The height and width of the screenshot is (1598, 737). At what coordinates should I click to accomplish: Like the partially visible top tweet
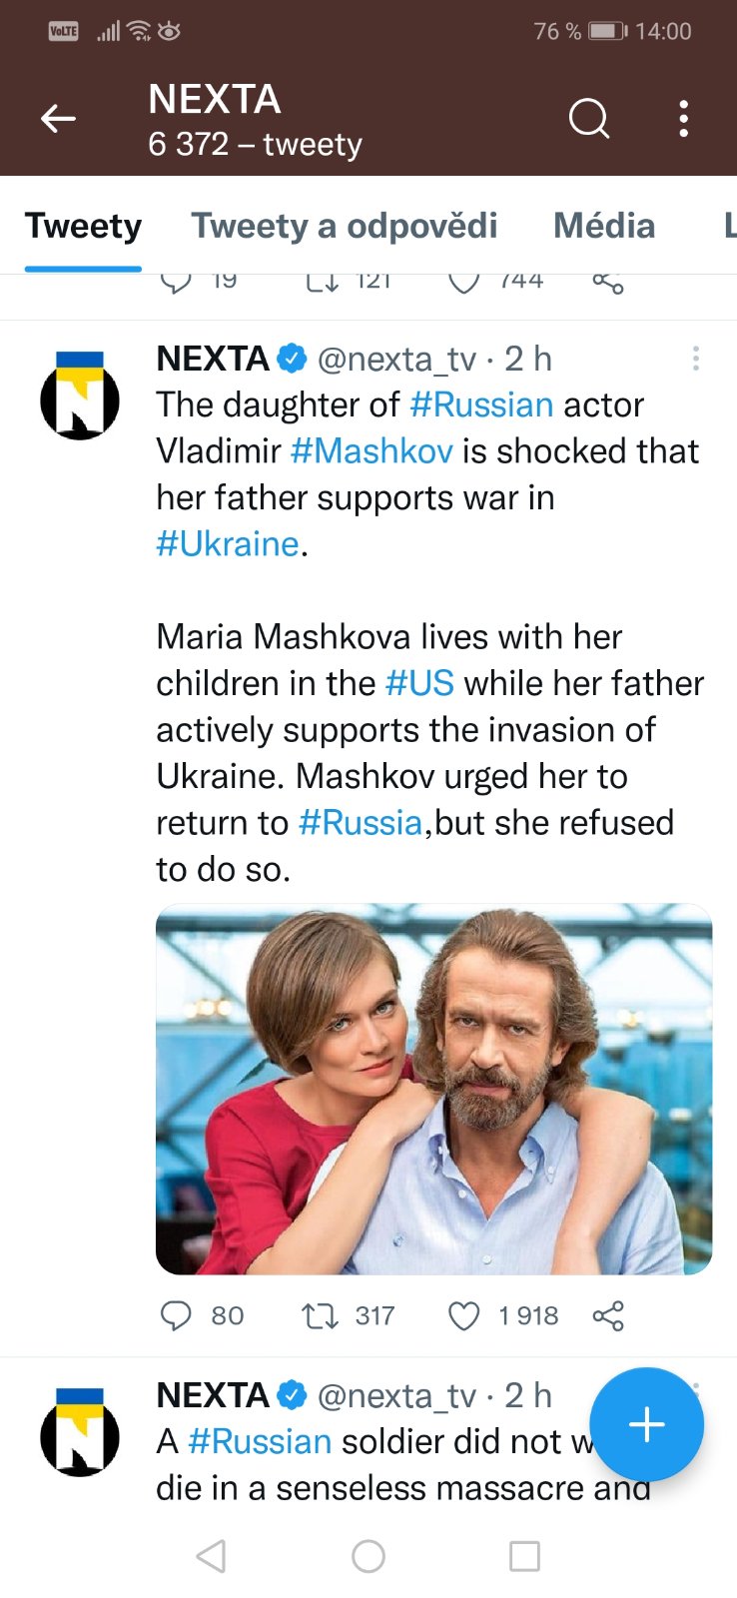click(463, 283)
